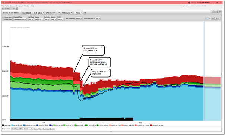This screenshot has width=225, height=135.
Task: Open the Tools menu
Action: pos(7,6)
